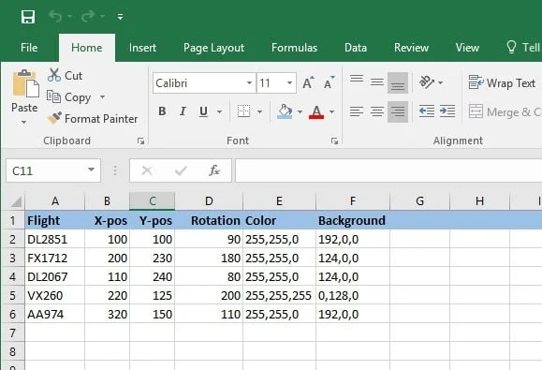
Task: Open the Page Layout tab
Action: (213, 48)
